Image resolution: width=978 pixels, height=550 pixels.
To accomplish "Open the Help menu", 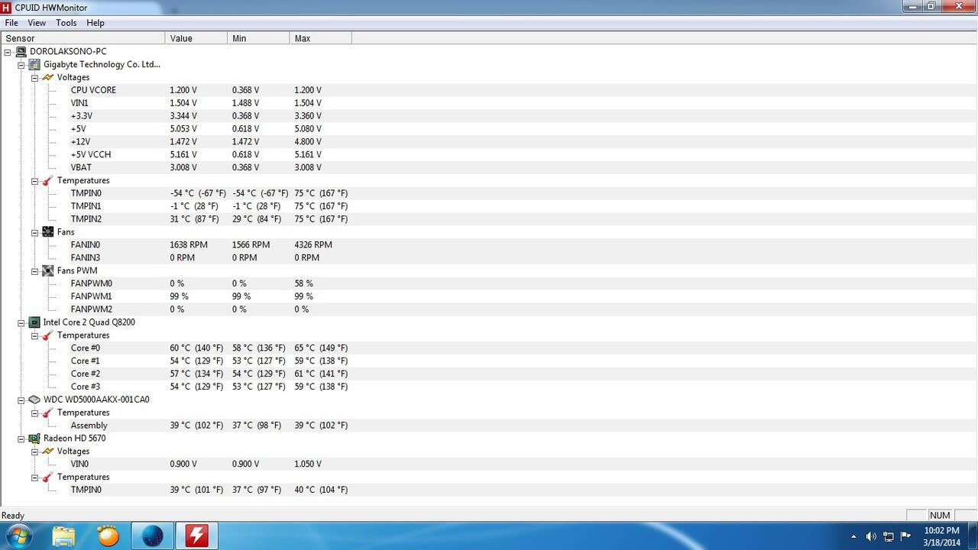I will coord(96,23).
